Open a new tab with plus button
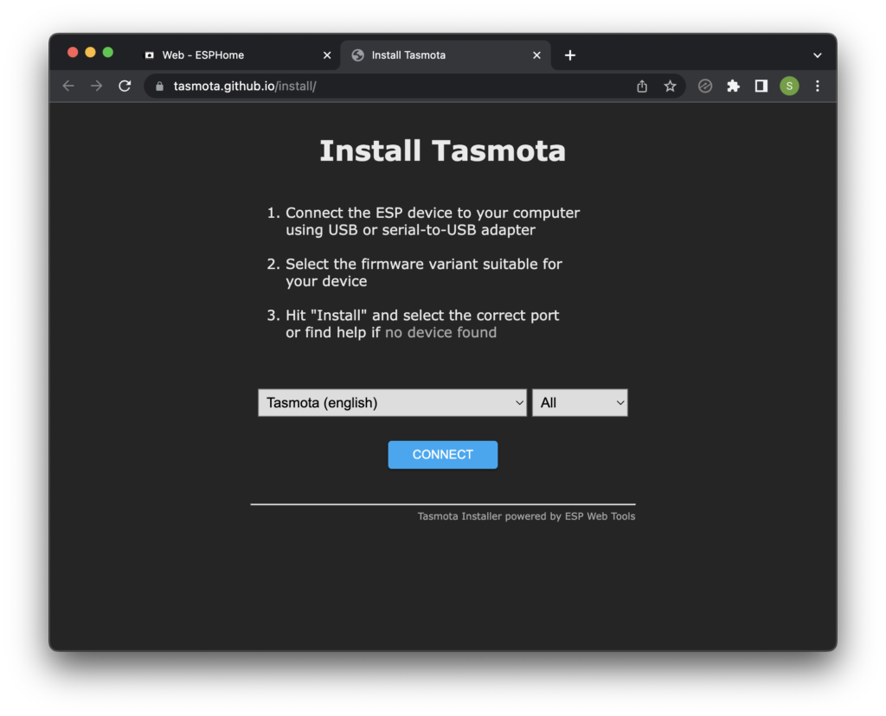 tap(570, 55)
